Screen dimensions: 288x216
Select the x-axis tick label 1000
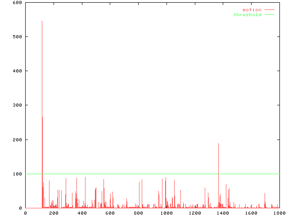point(166,213)
